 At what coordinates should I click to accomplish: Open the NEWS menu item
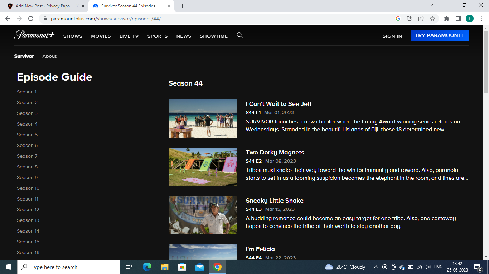coord(184,36)
